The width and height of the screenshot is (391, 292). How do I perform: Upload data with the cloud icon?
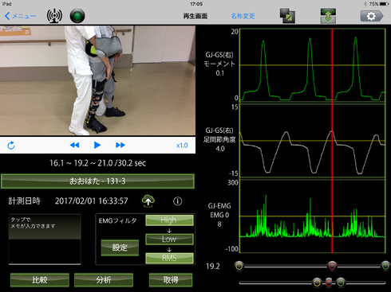148,201
